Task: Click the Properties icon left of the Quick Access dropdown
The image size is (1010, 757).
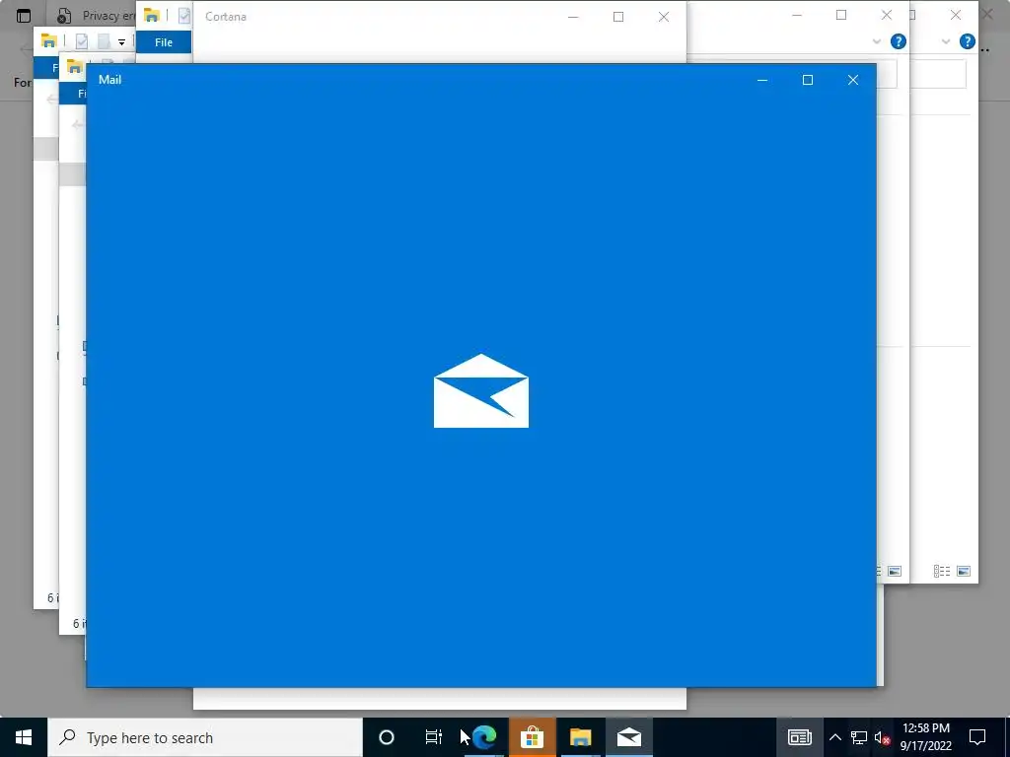Action: pyautogui.click(x=82, y=41)
